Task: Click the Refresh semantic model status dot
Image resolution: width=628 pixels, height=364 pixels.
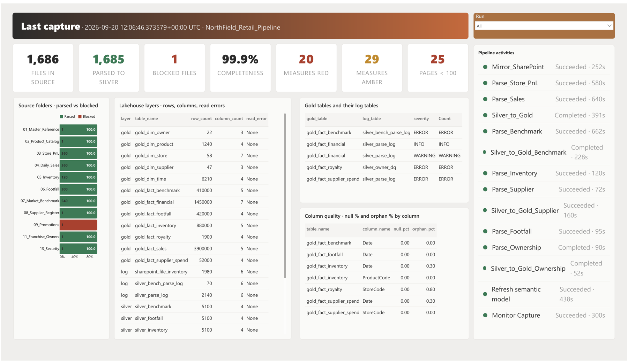Action: (485, 294)
